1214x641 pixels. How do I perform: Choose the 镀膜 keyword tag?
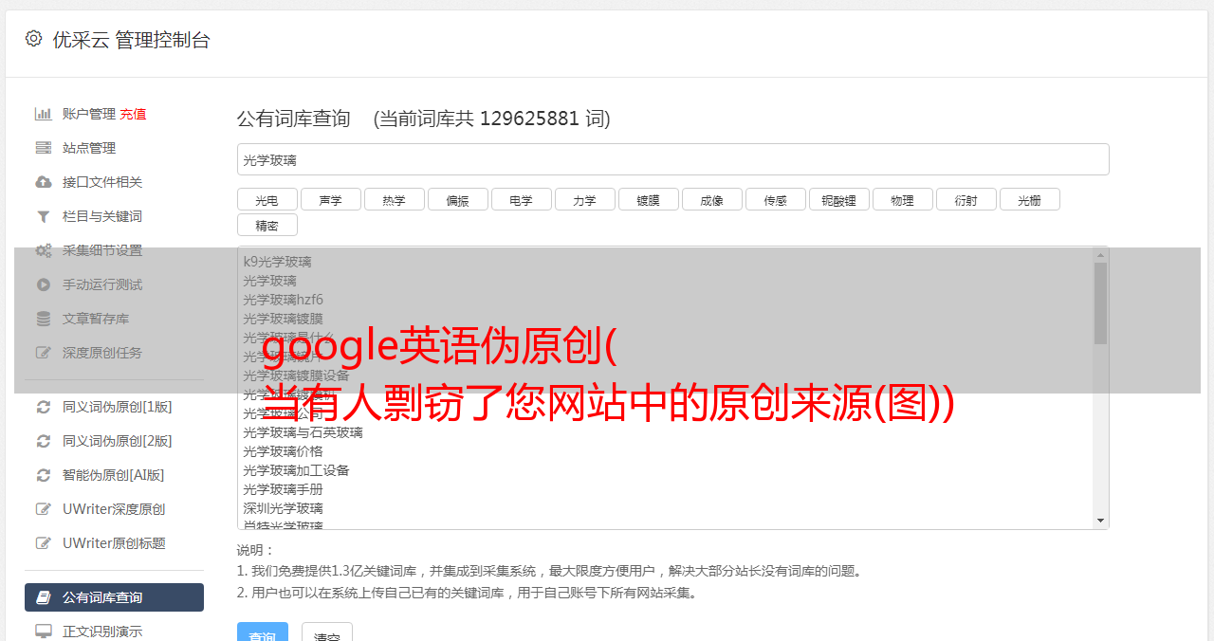[x=648, y=199]
